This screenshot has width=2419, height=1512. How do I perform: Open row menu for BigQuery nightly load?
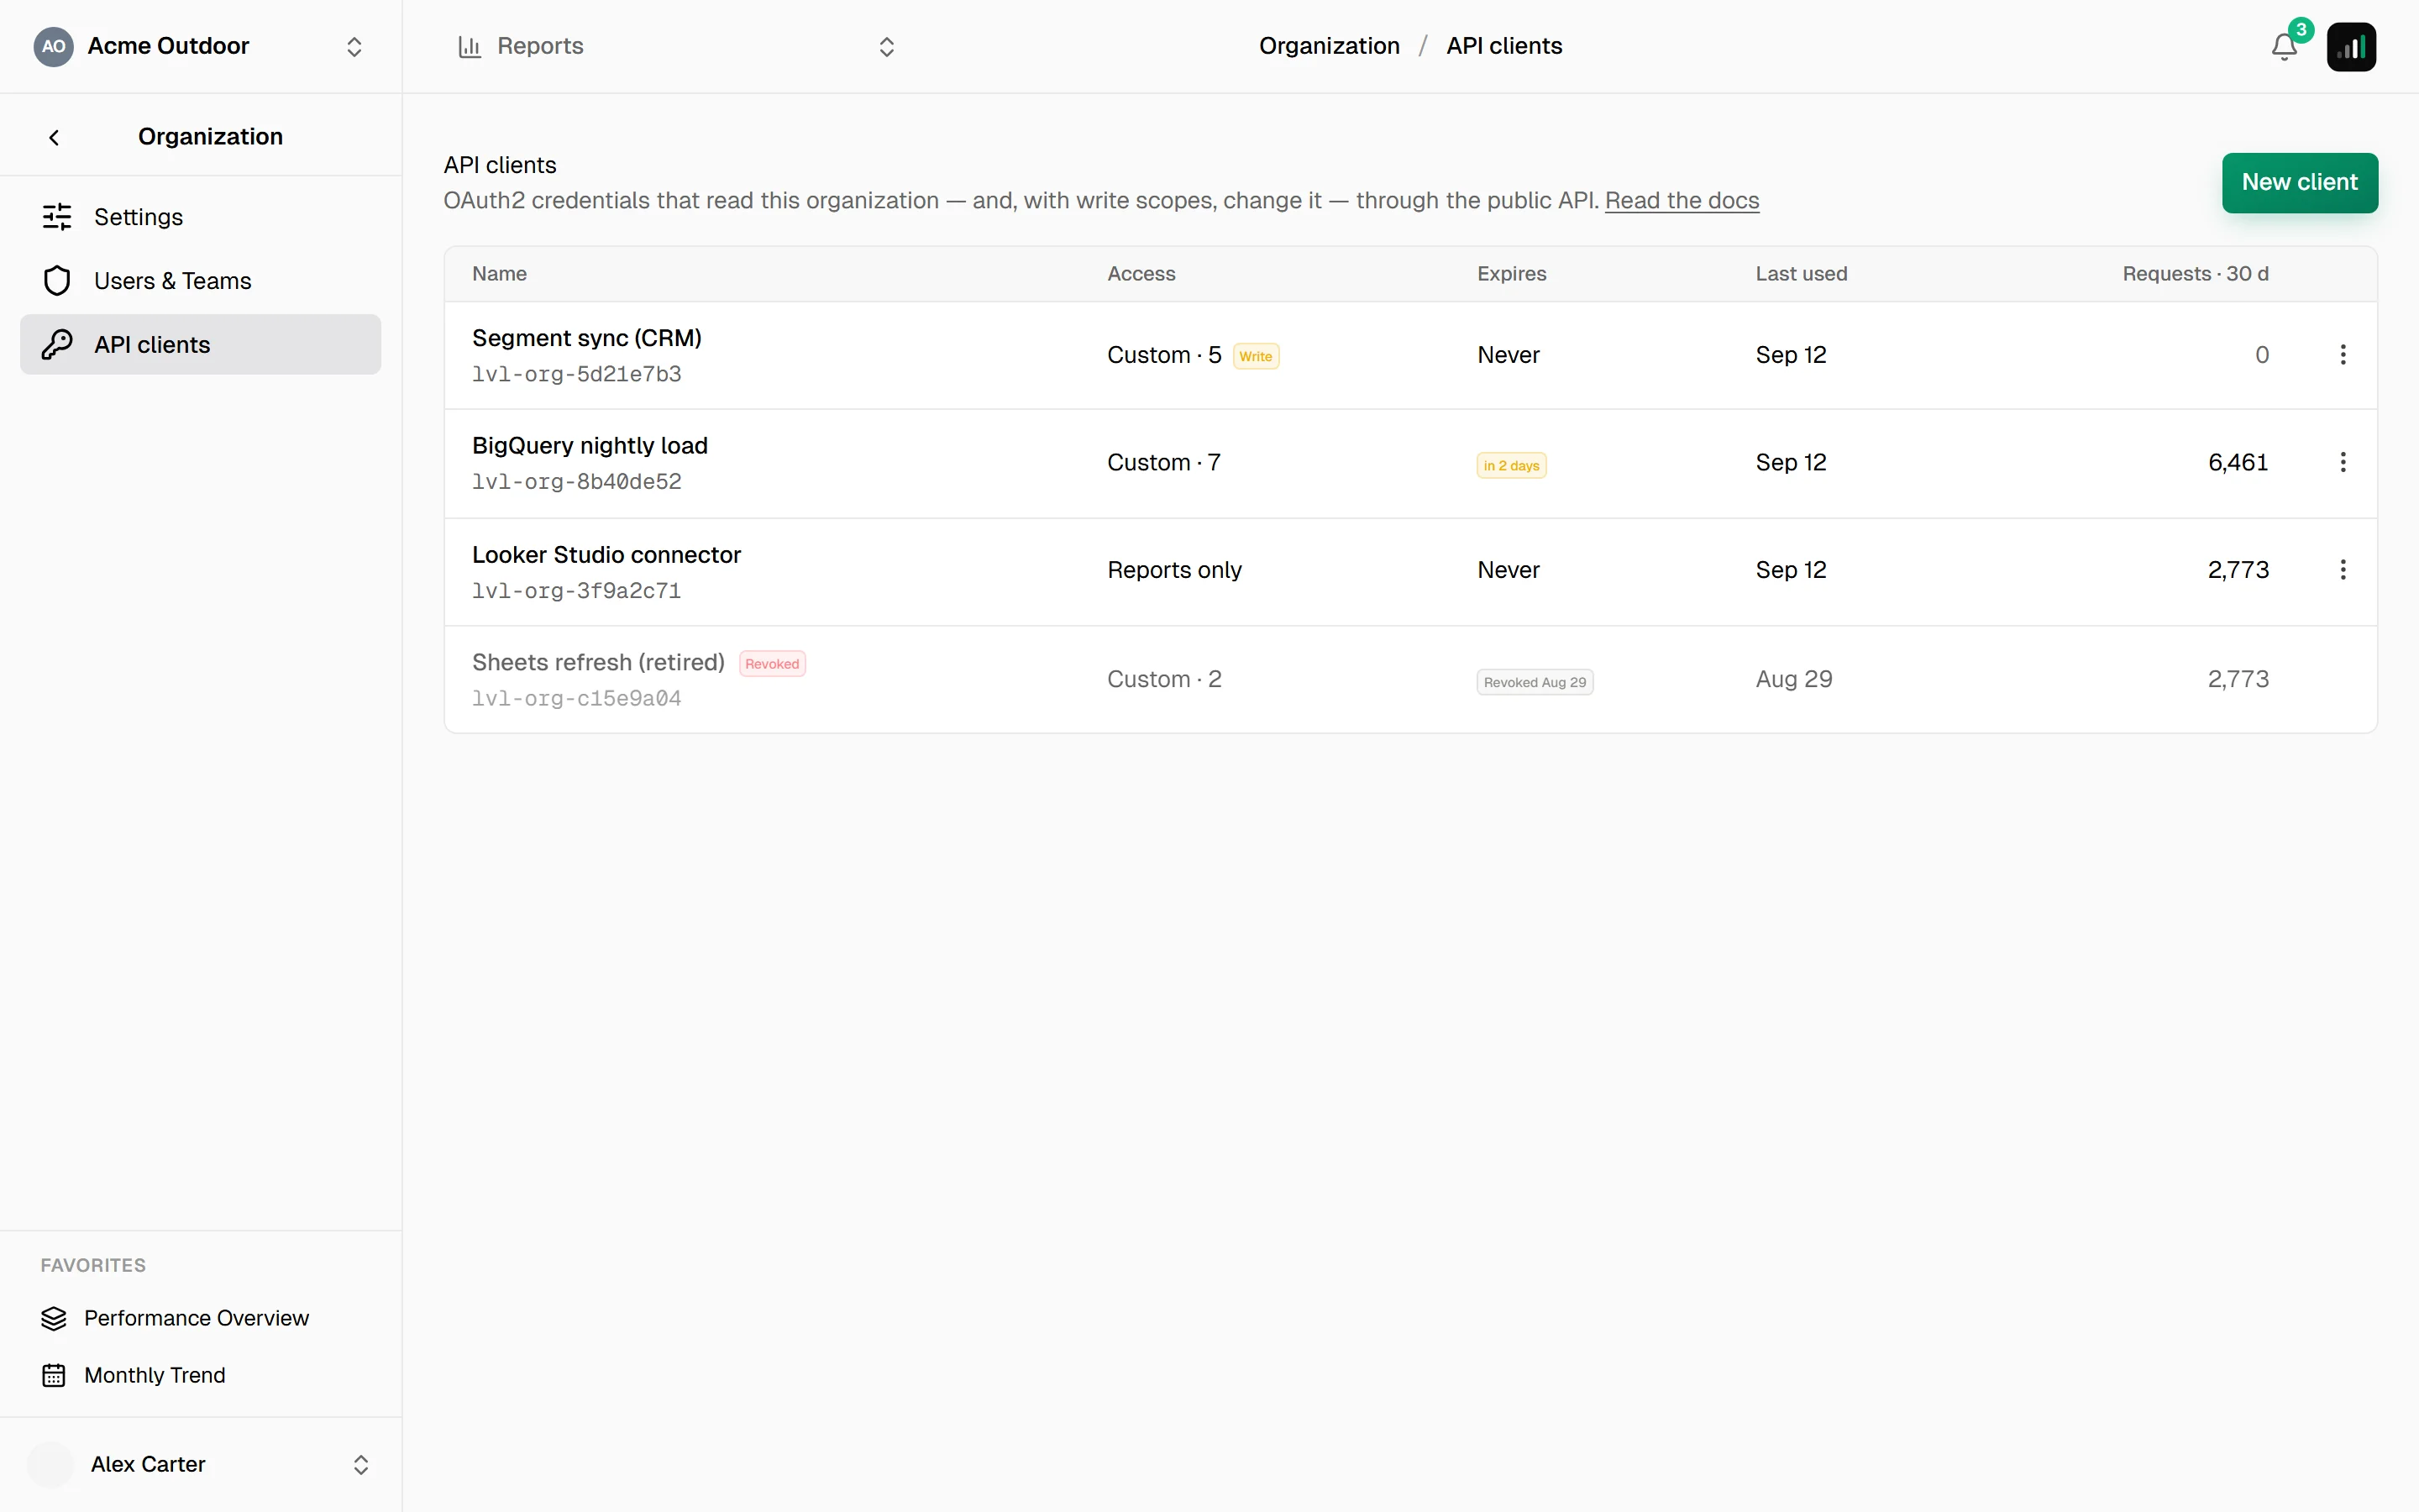click(x=2343, y=462)
